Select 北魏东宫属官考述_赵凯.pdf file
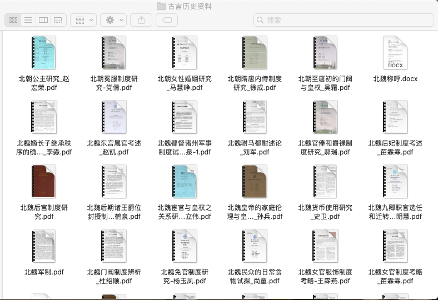 [114, 117]
